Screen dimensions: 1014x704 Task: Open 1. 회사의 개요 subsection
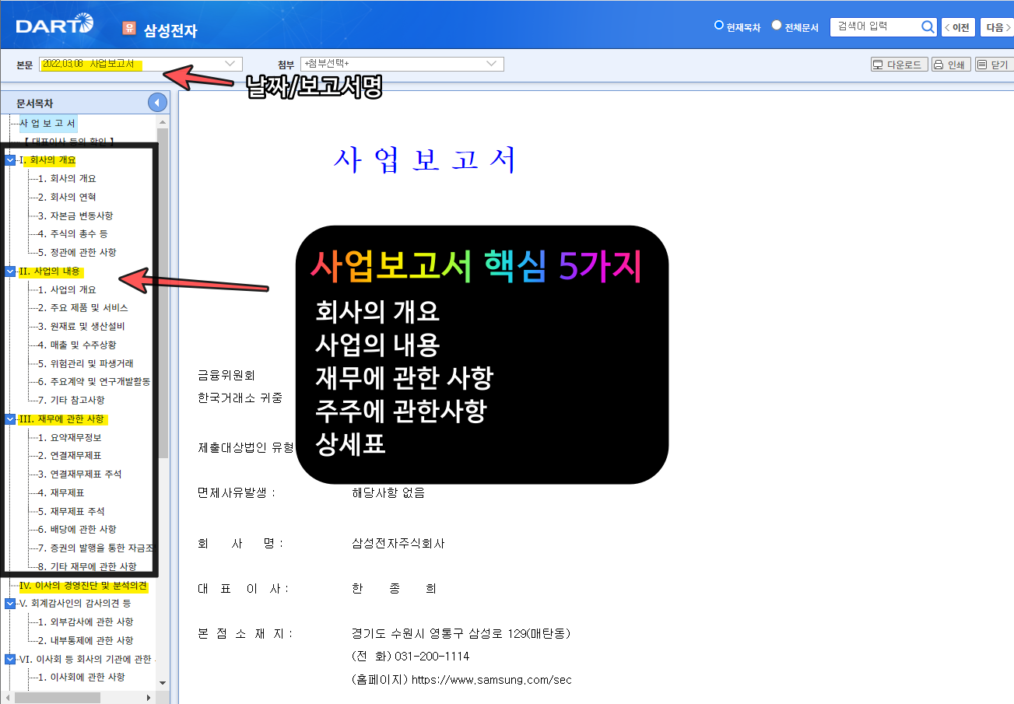coord(67,179)
